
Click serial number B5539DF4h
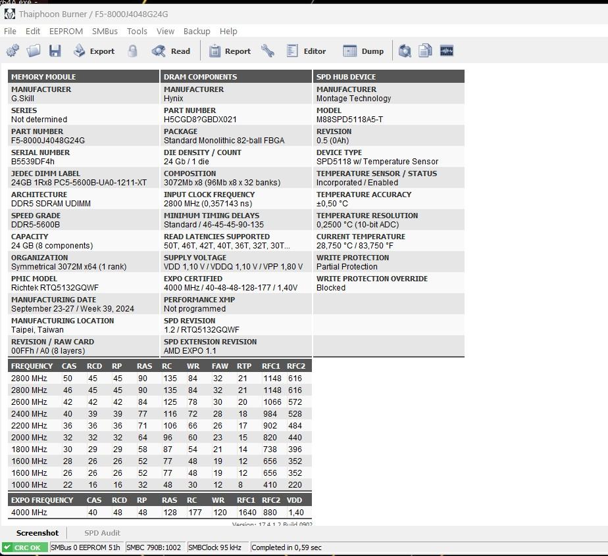[x=33, y=162]
